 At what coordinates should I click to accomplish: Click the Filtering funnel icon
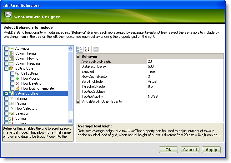[x=11, y=98]
